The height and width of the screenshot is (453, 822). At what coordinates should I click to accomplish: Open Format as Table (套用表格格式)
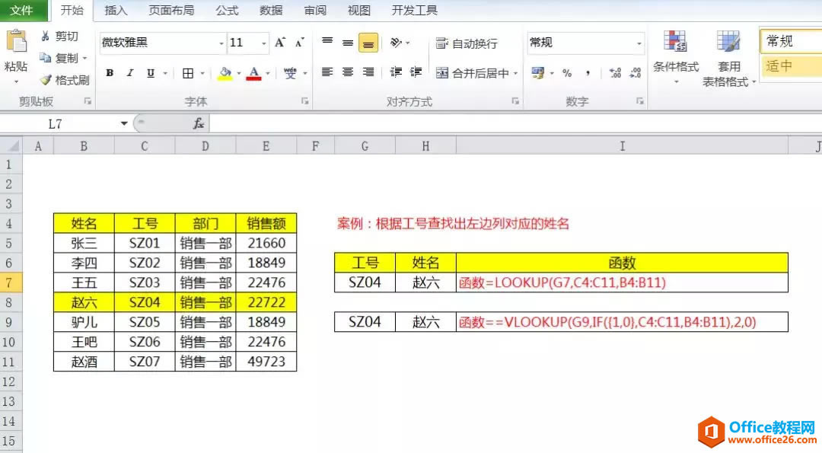coord(728,58)
